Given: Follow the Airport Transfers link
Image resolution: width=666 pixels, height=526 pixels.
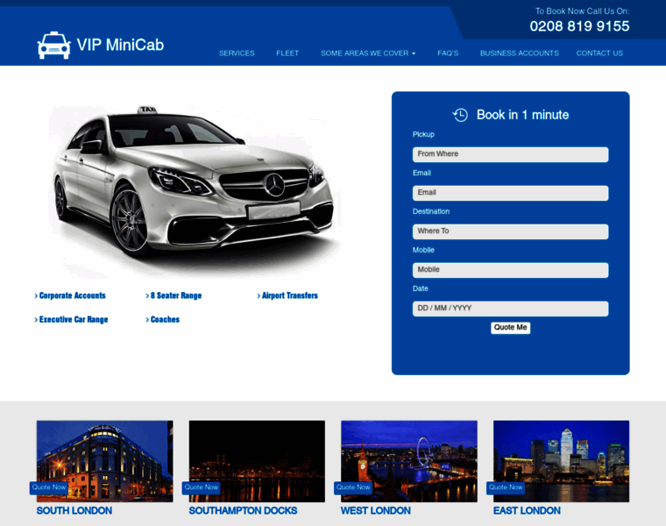Looking at the screenshot, I should pyautogui.click(x=287, y=295).
